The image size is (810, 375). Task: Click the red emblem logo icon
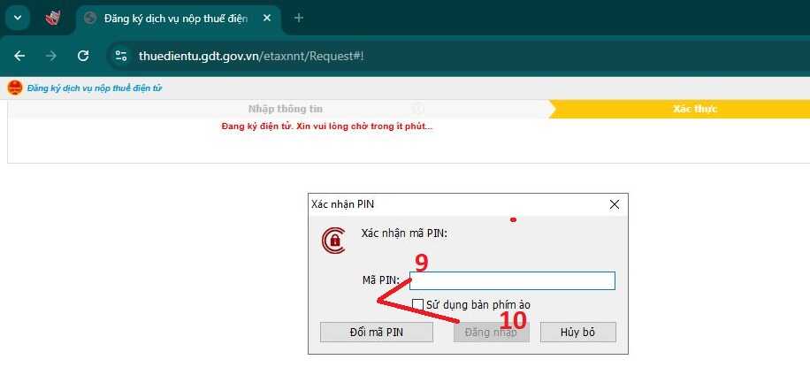tap(14, 88)
